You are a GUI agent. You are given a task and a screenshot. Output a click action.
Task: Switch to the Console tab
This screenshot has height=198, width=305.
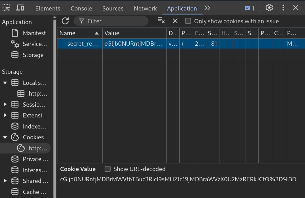81,9
